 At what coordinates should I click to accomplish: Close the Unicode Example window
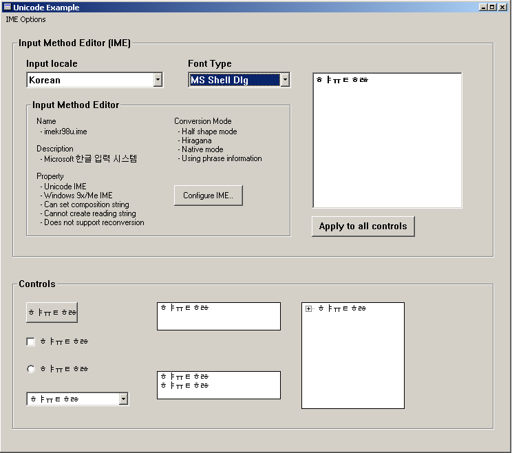coord(502,7)
